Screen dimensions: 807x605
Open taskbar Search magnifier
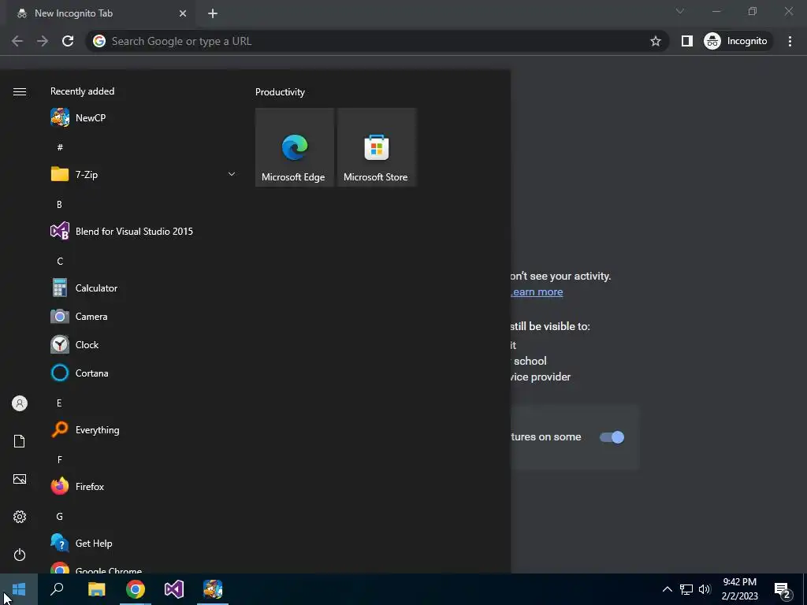pyautogui.click(x=57, y=589)
